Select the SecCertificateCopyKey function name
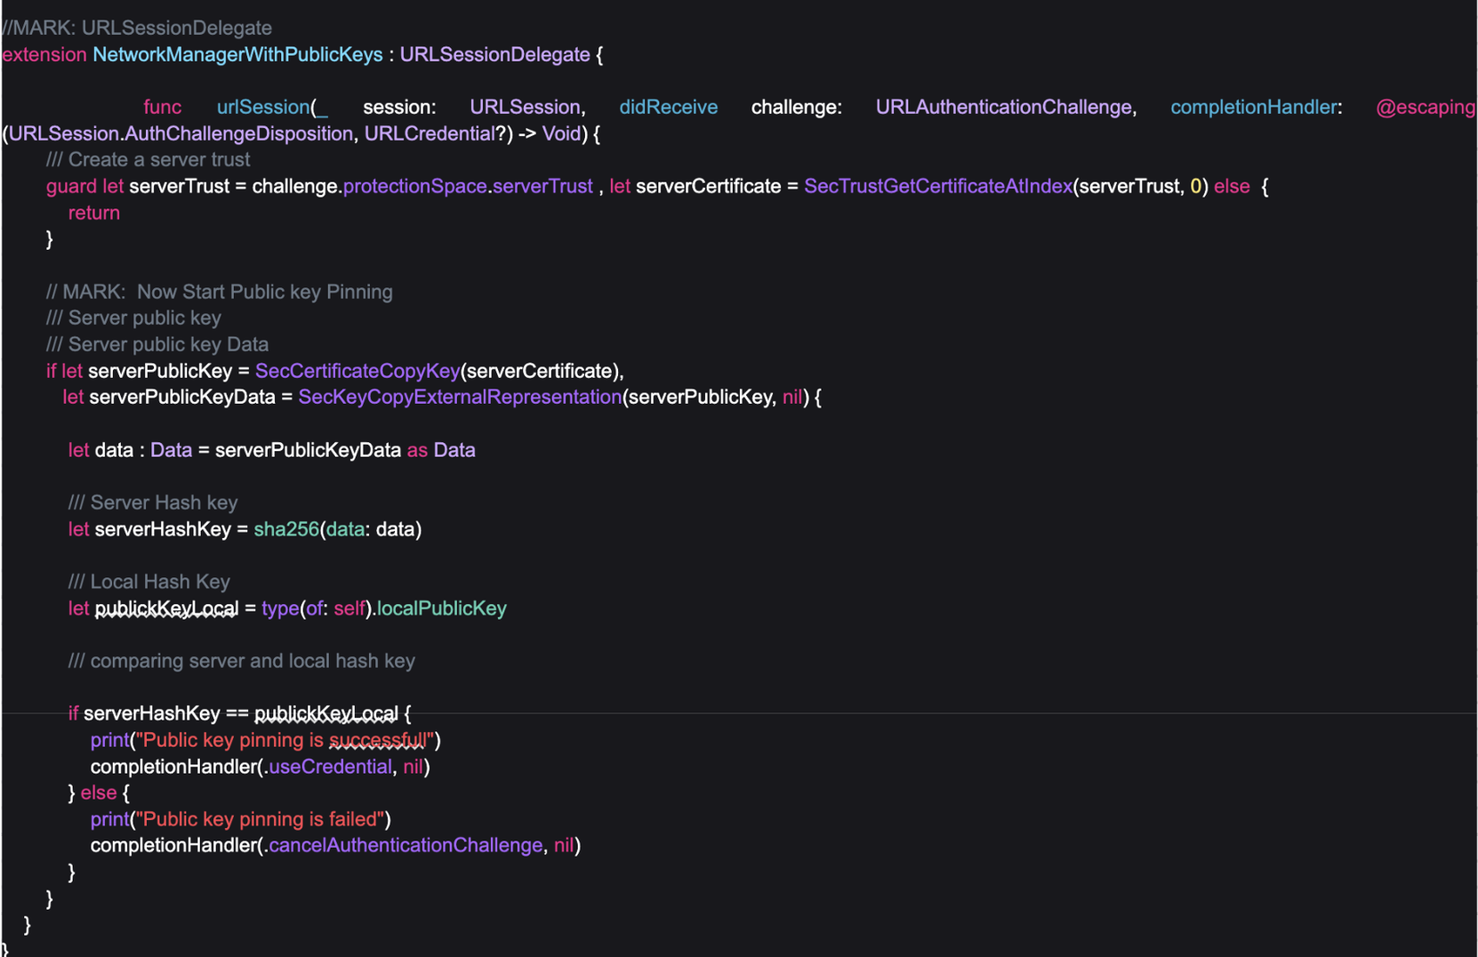Screen dimensions: 1478x957 pyautogui.click(x=357, y=371)
